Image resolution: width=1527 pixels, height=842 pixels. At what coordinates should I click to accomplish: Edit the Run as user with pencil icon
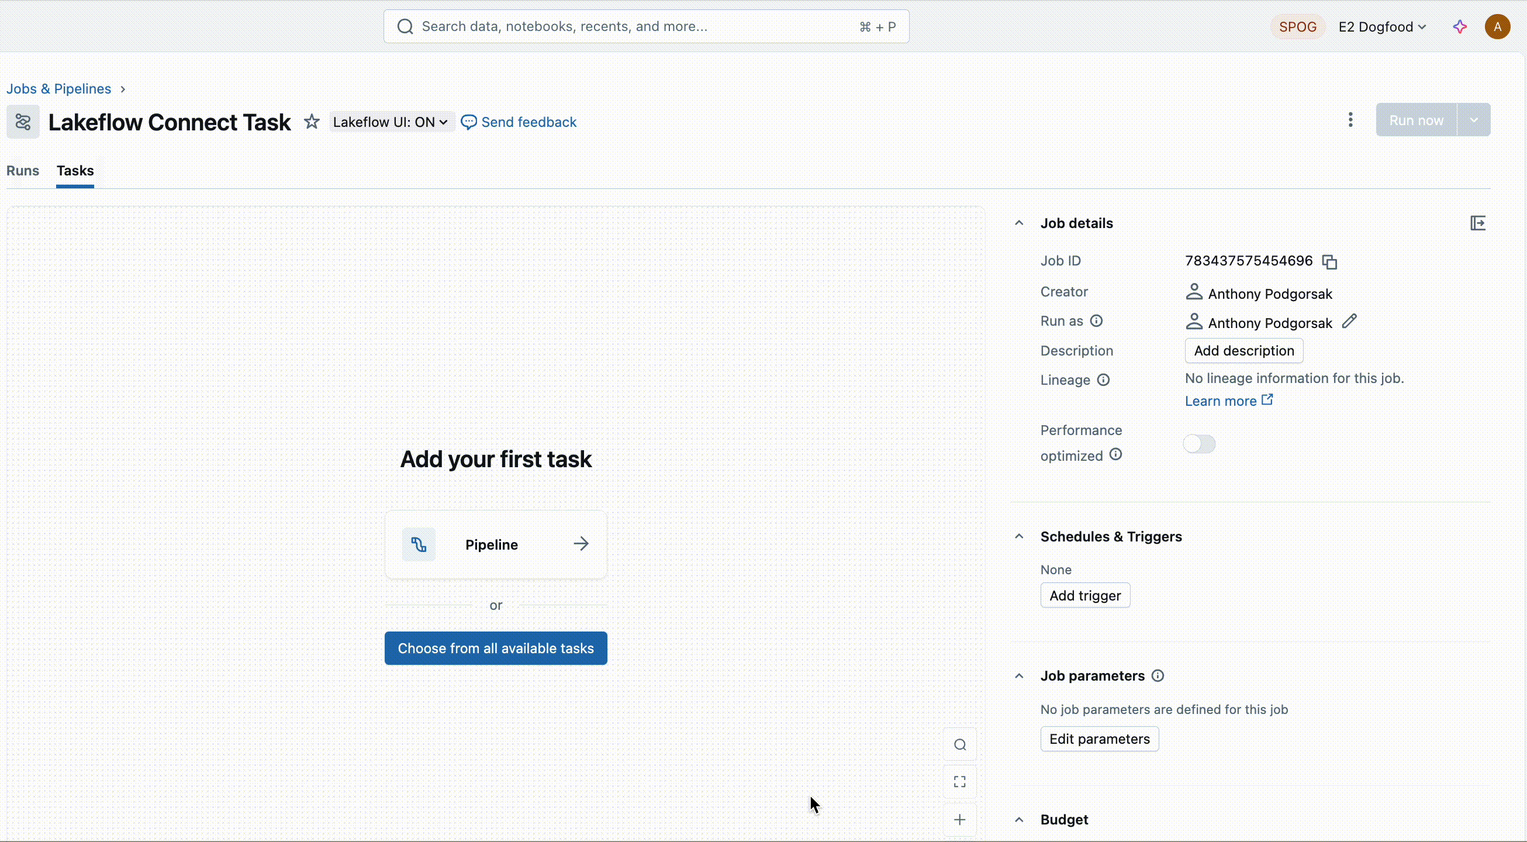tap(1350, 322)
